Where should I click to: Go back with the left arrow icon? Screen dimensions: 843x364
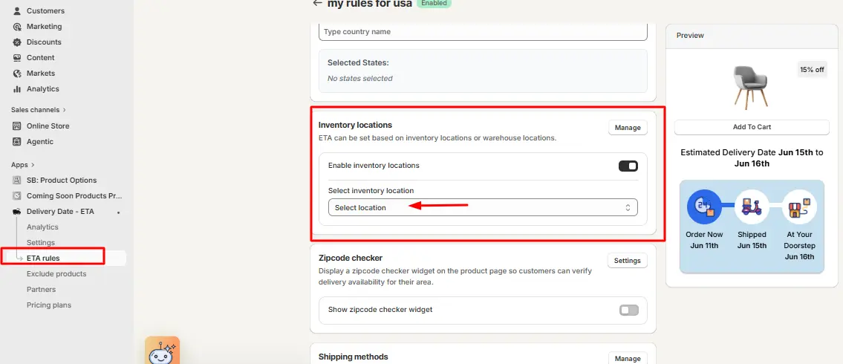click(x=317, y=3)
